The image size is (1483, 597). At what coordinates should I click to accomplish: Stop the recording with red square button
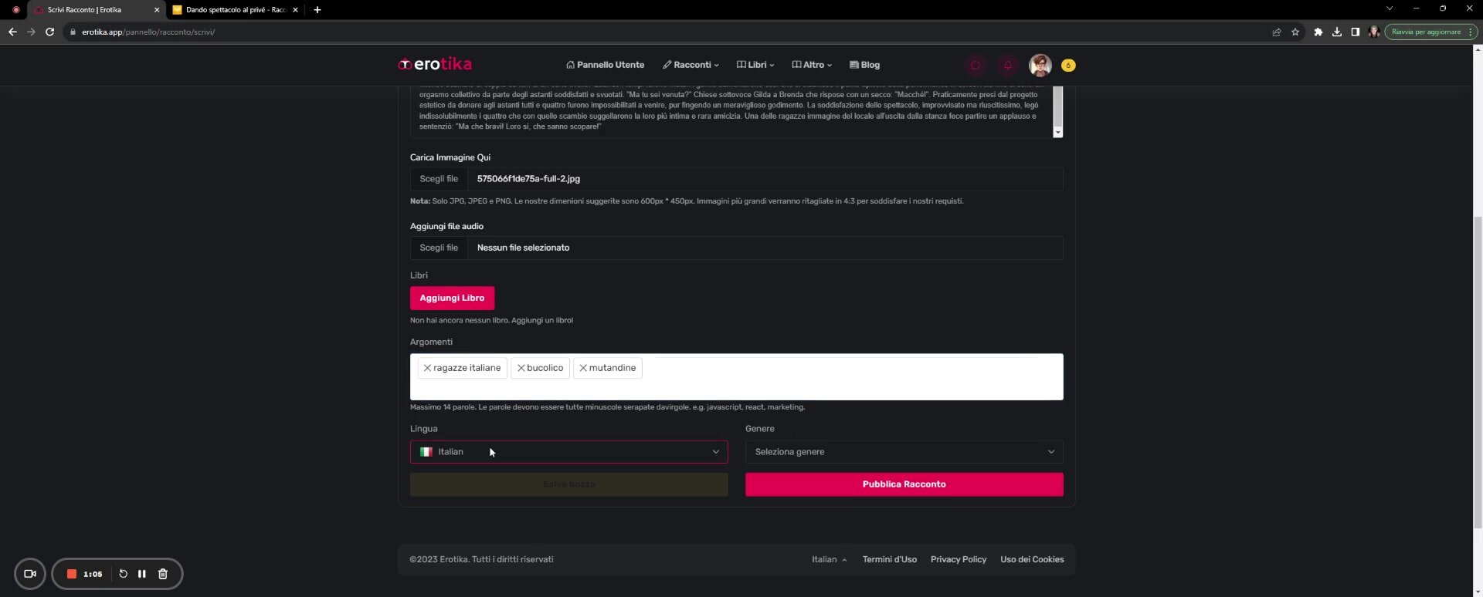(x=72, y=574)
